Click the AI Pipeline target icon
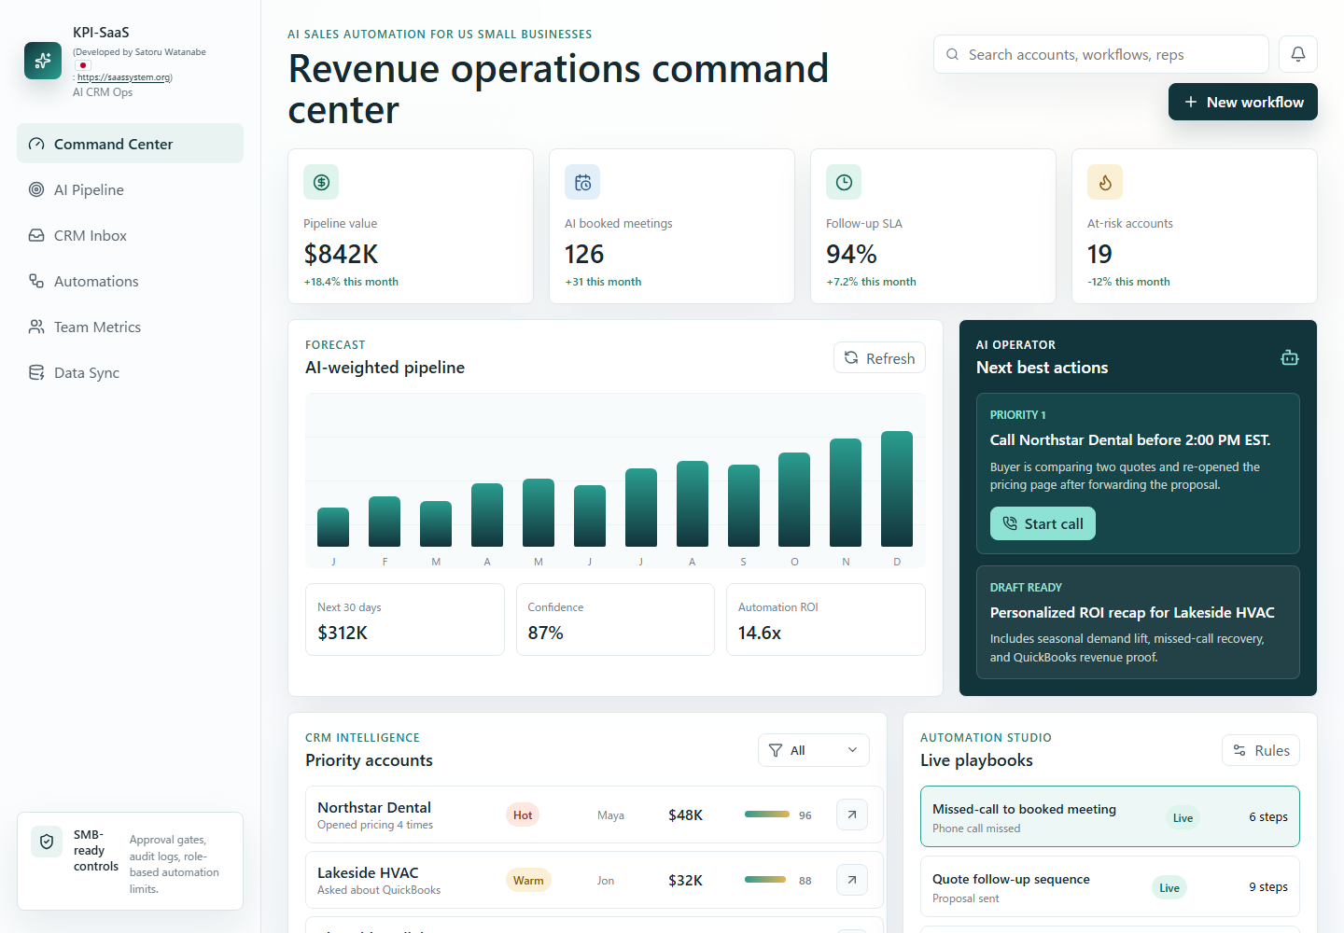Screen dimensions: 1344x933 (x=36, y=189)
